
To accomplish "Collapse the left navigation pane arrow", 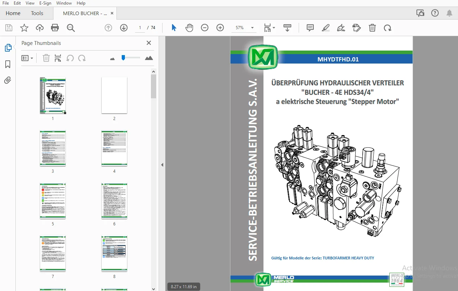I will tap(162, 165).
